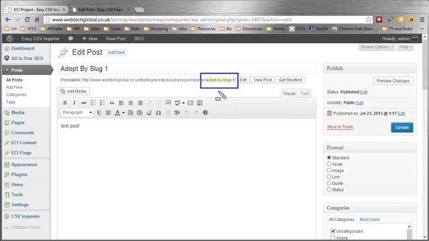Collapse the admin sidebar menu

[x=23, y=228]
